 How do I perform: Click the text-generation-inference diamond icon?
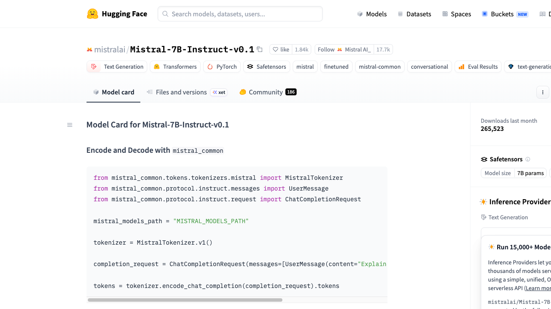click(x=511, y=67)
